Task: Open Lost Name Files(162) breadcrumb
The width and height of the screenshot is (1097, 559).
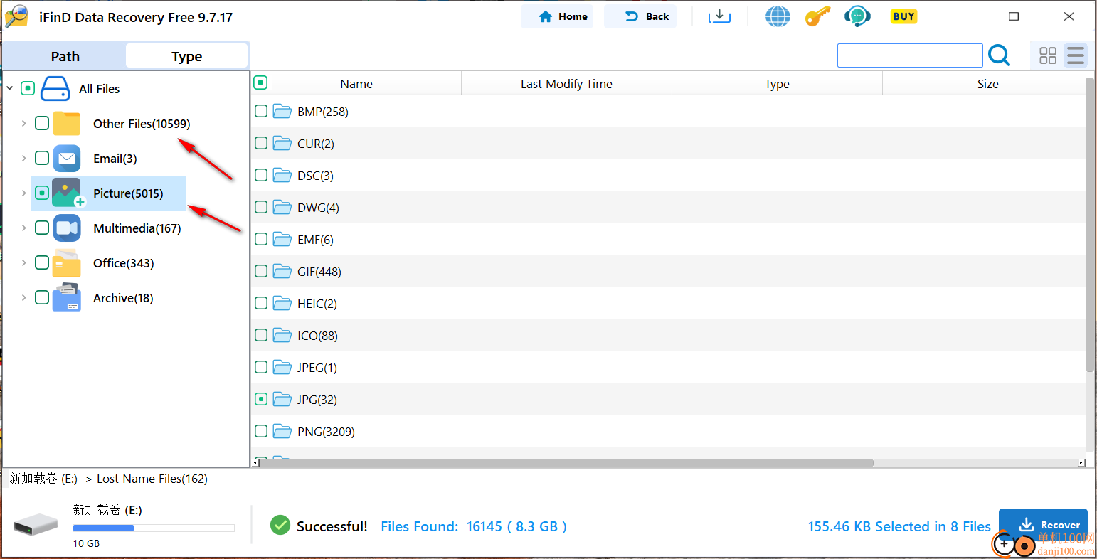Action: pos(152,479)
